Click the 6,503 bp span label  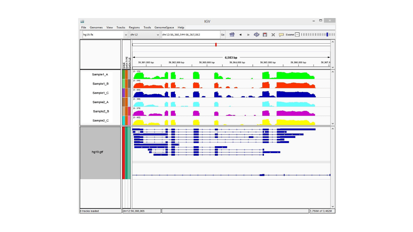(231, 57)
